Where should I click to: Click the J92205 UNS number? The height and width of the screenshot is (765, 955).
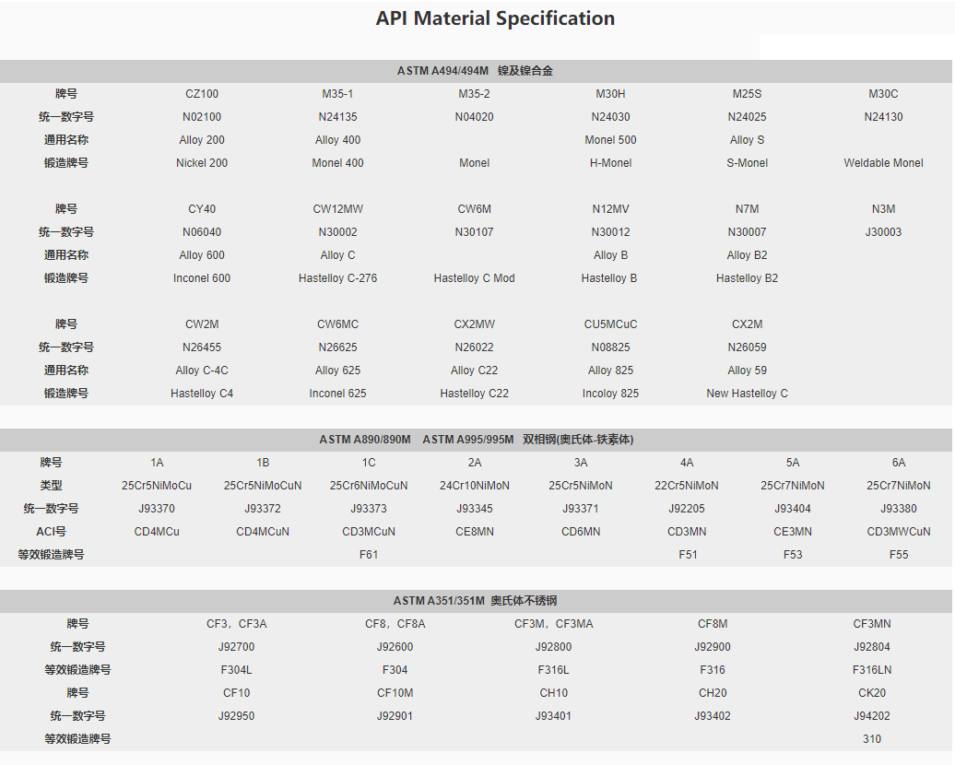(x=687, y=509)
